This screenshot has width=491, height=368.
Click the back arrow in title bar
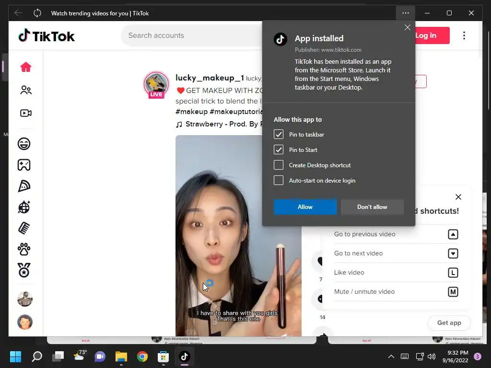(x=18, y=13)
